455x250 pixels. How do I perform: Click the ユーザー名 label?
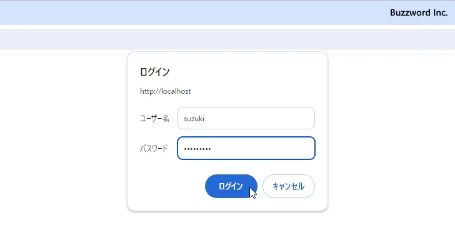tap(154, 118)
